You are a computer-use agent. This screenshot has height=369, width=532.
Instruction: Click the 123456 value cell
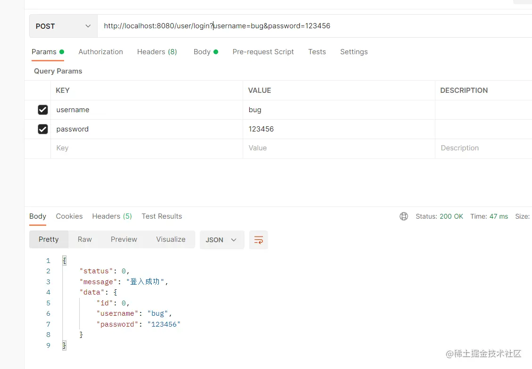pos(339,129)
